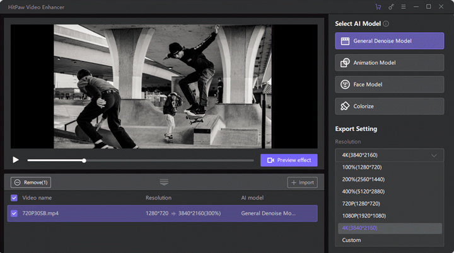Close the HitPaw Video Enhancer window
This screenshot has width=454, height=253.
click(441, 7)
